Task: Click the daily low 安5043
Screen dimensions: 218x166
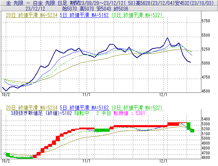Action: (x=104, y=9)
